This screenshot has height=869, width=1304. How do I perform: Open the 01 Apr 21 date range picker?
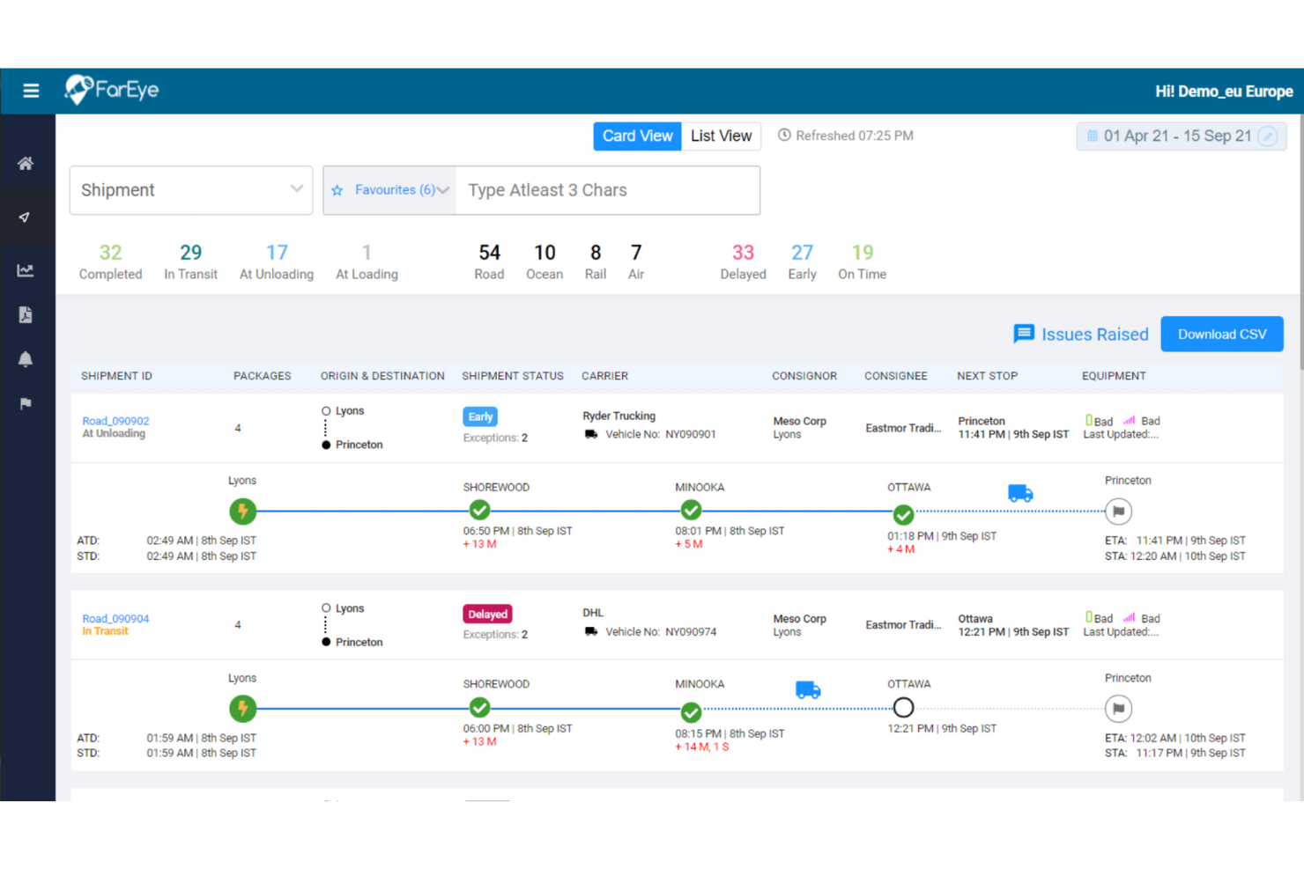tap(1172, 136)
